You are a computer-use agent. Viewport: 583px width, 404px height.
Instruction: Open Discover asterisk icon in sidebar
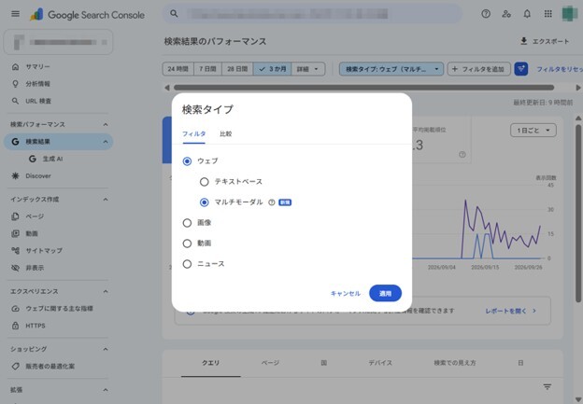15,175
